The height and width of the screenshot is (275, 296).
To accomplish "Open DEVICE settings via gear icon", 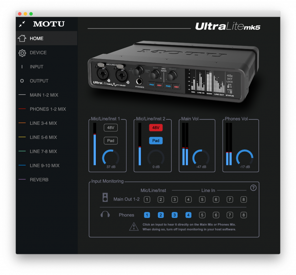I will [x=22, y=53].
